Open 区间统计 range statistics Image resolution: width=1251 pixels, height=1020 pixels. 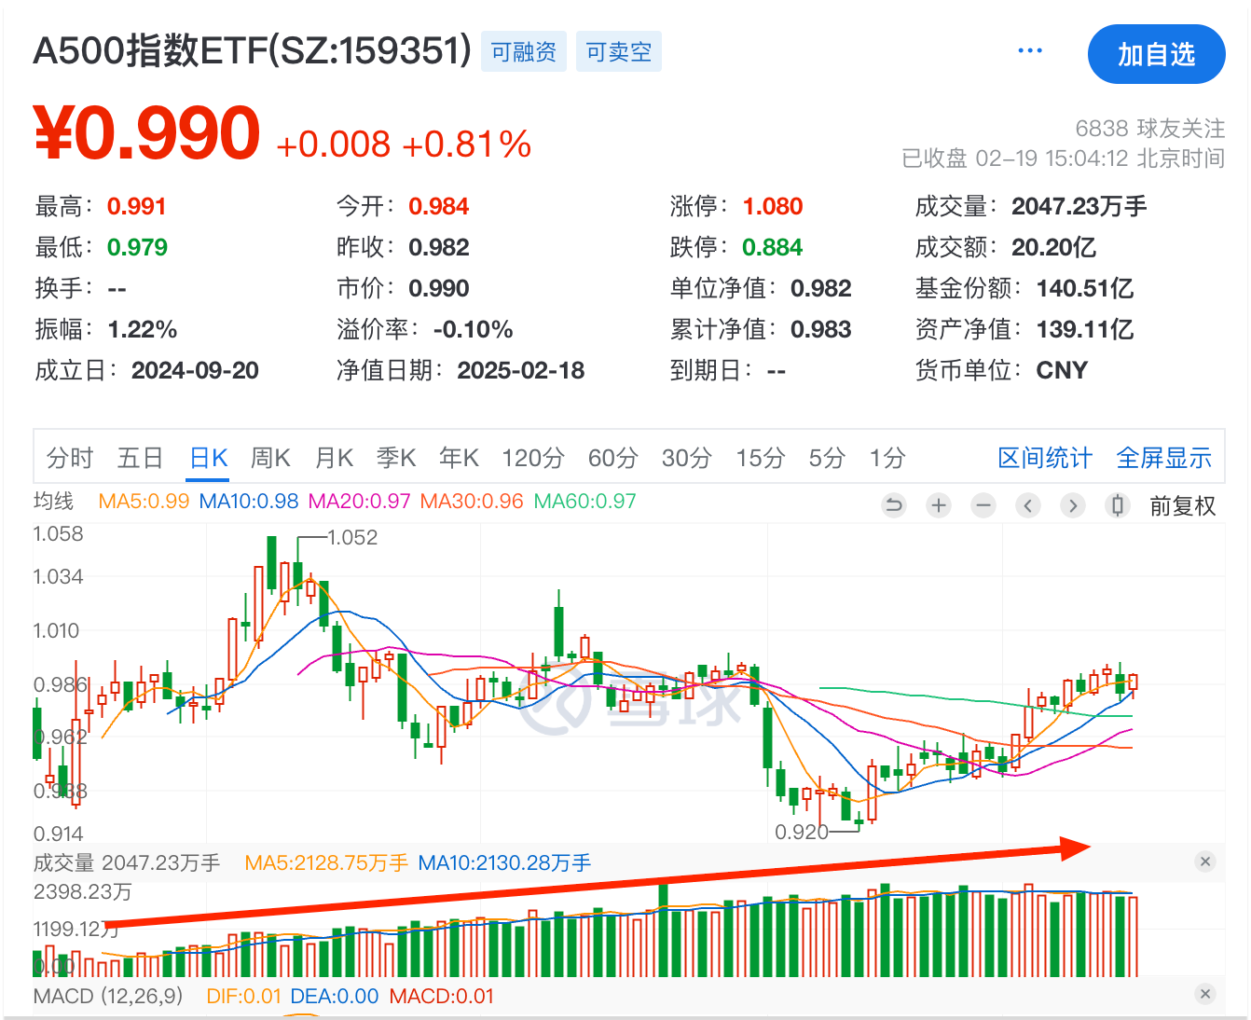[1044, 458]
